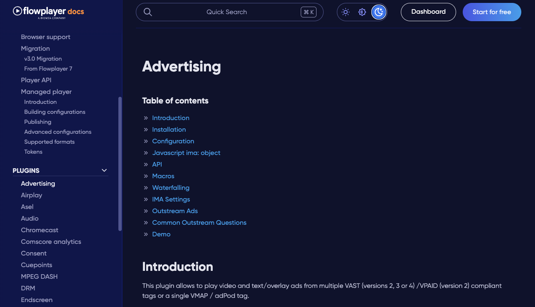Click the Flowplayer docs logo
The image size is (535, 307).
[x=48, y=12]
